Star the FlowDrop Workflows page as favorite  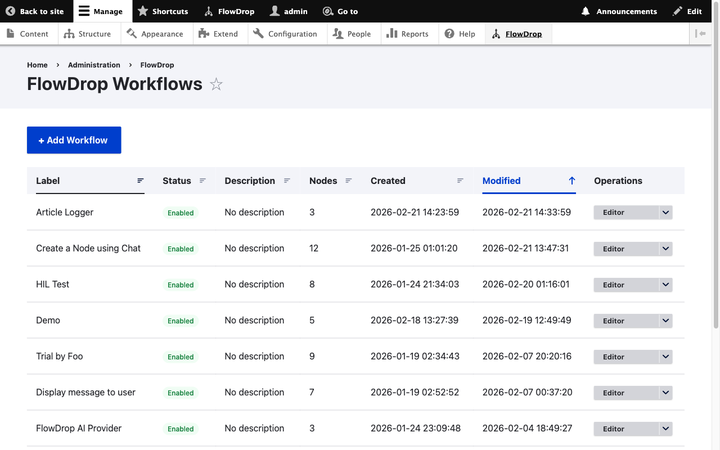216,83
